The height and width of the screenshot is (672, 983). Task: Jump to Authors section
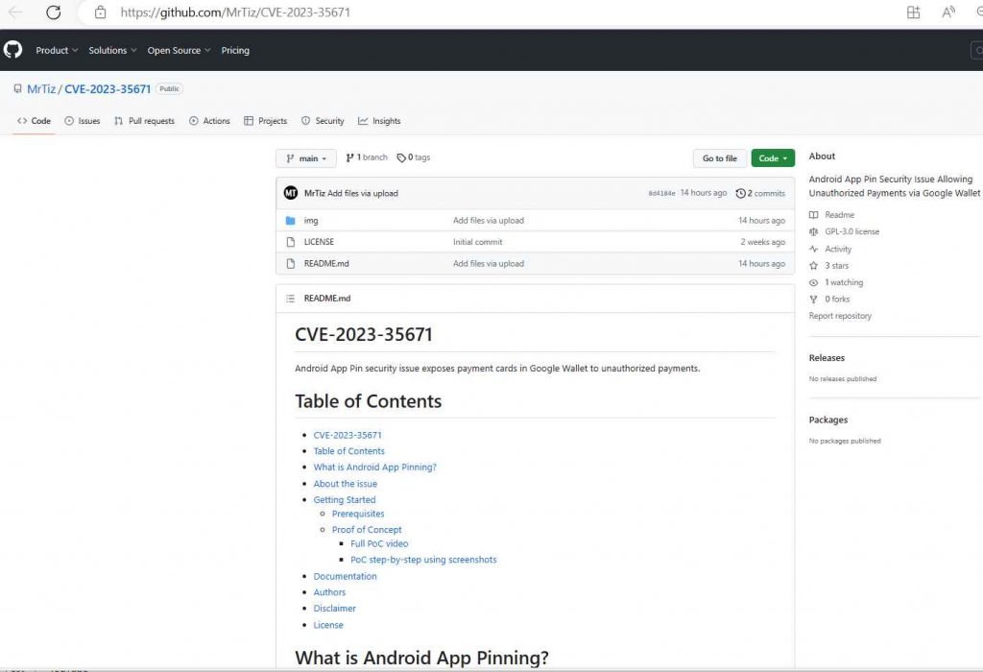click(x=330, y=592)
